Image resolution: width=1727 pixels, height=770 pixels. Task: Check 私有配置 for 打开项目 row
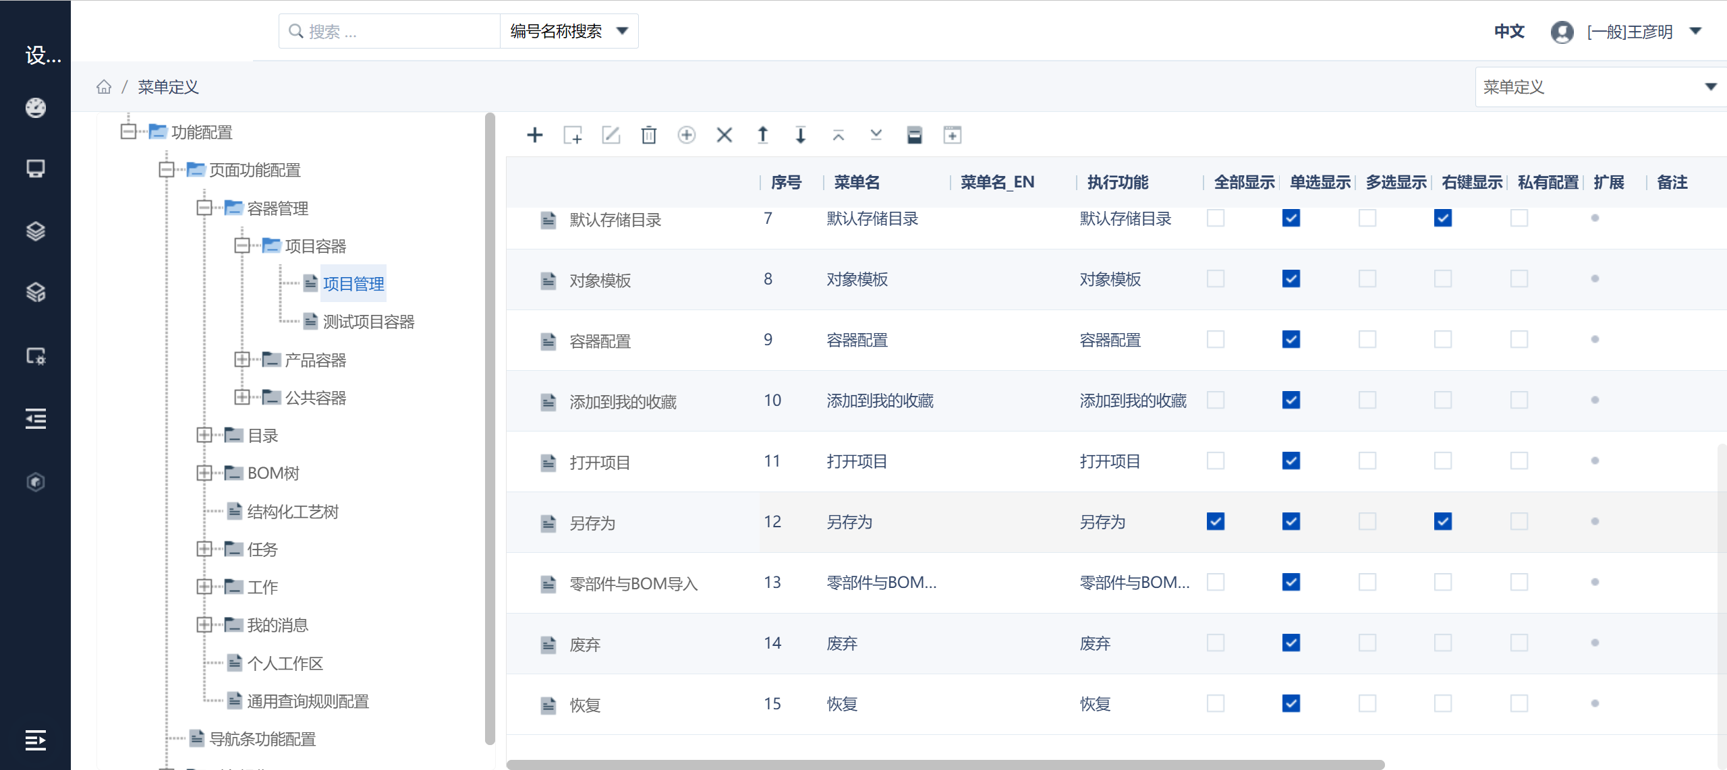coord(1519,461)
